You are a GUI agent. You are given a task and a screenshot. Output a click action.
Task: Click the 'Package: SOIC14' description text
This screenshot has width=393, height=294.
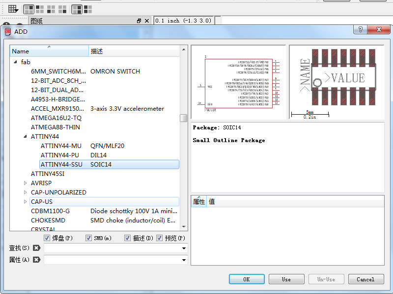[x=217, y=127]
